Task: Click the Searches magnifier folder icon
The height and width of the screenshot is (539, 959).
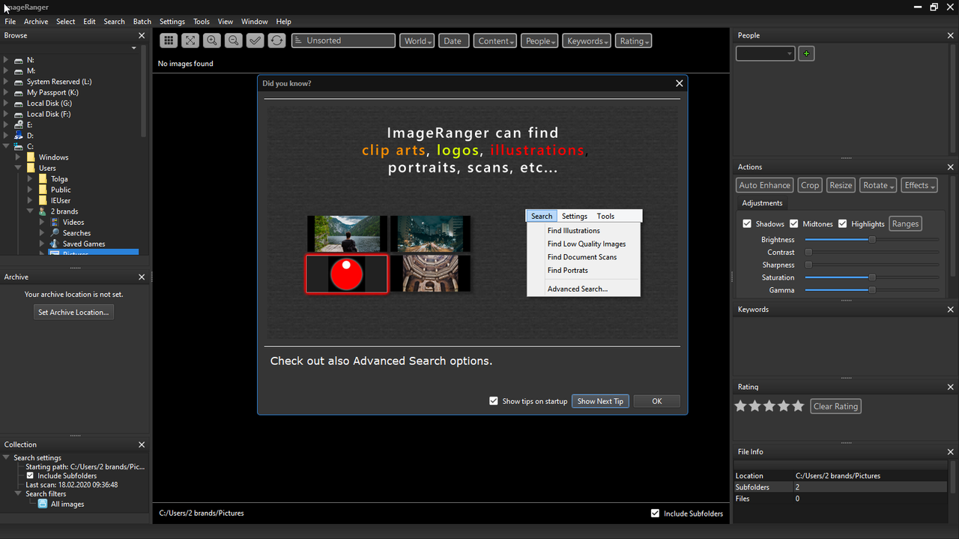Action: pos(55,233)
